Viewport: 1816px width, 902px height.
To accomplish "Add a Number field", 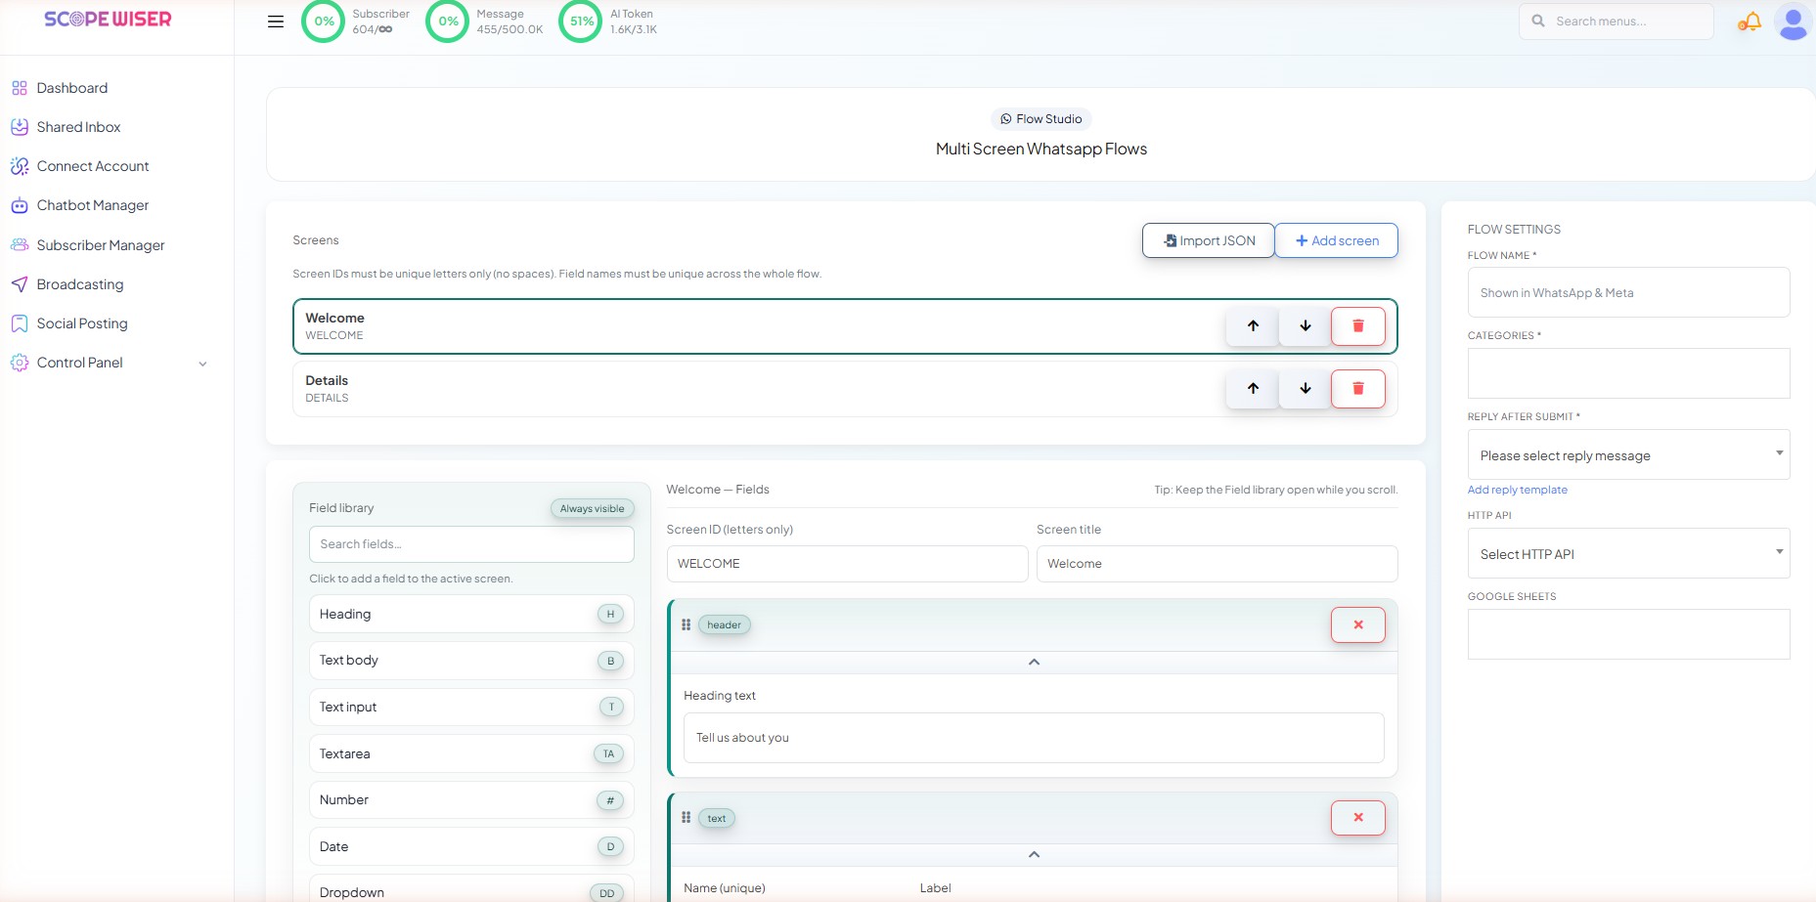I will [x=471, y=800].
